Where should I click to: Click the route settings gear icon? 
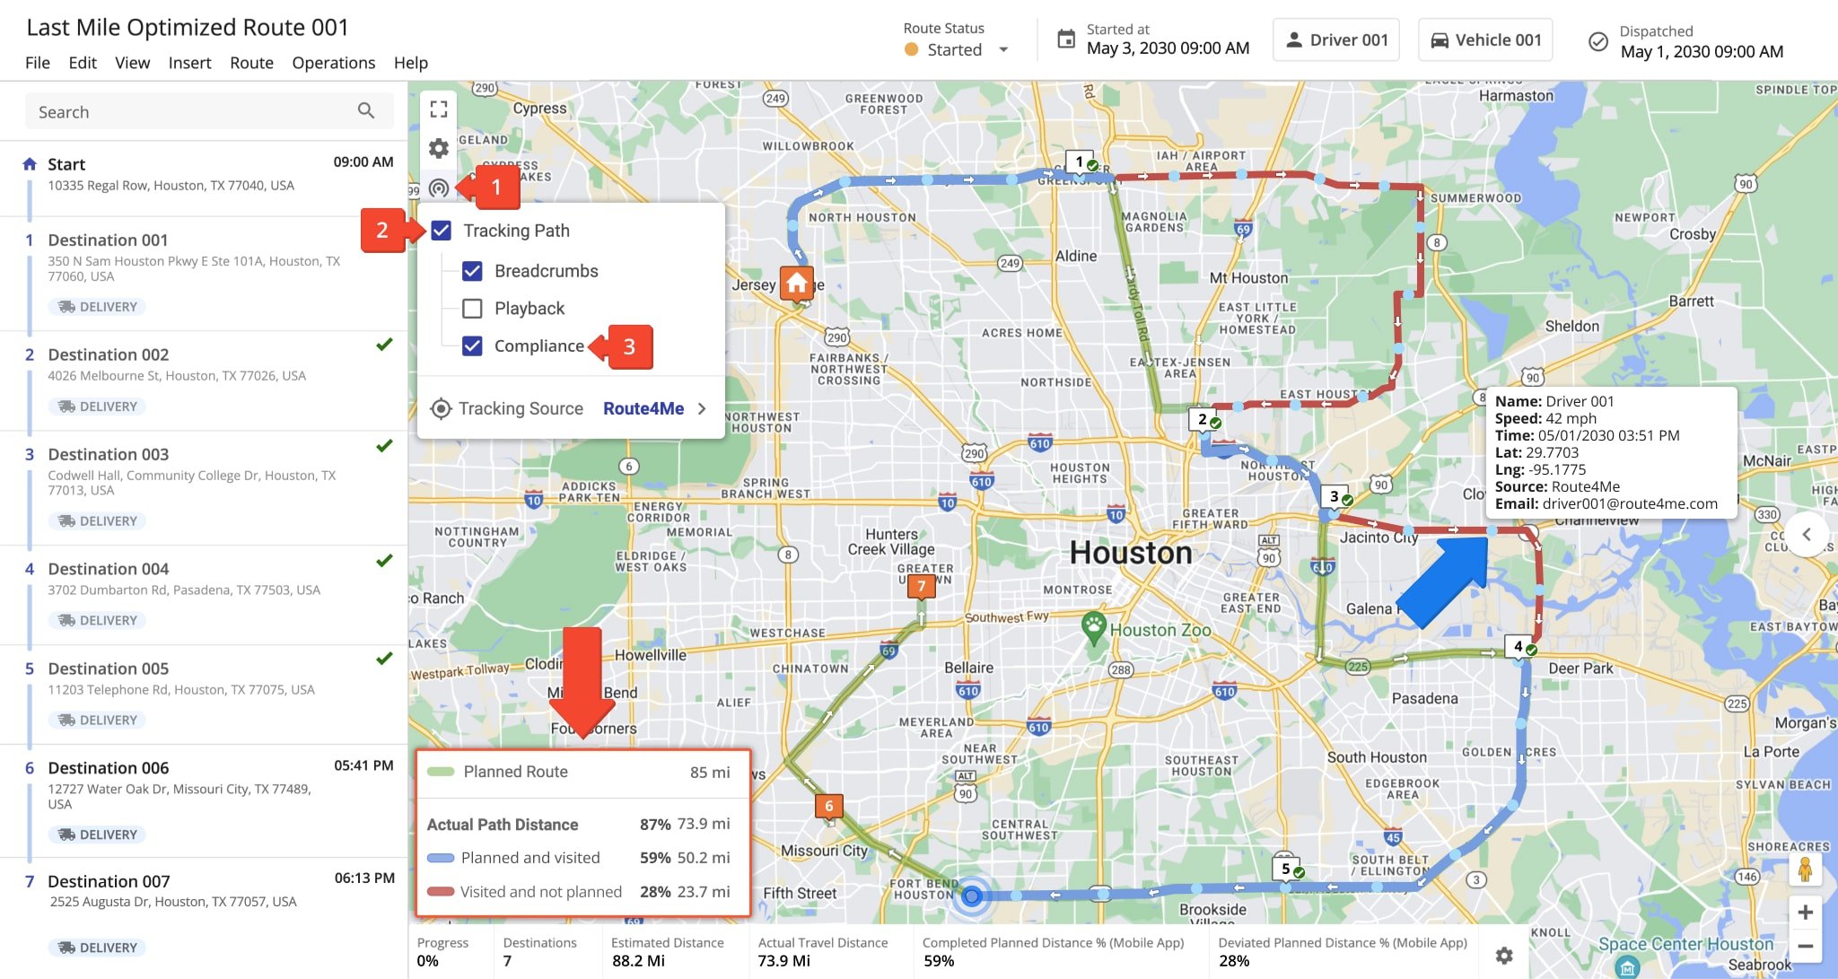(438, 148)
